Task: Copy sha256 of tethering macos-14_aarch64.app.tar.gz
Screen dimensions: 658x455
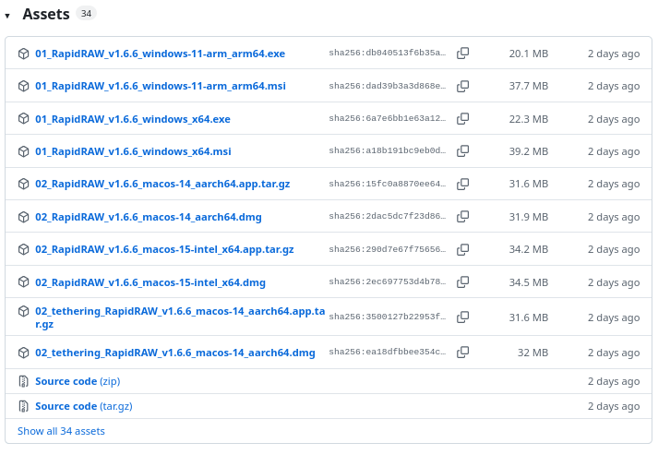Action: coord(463,317)
